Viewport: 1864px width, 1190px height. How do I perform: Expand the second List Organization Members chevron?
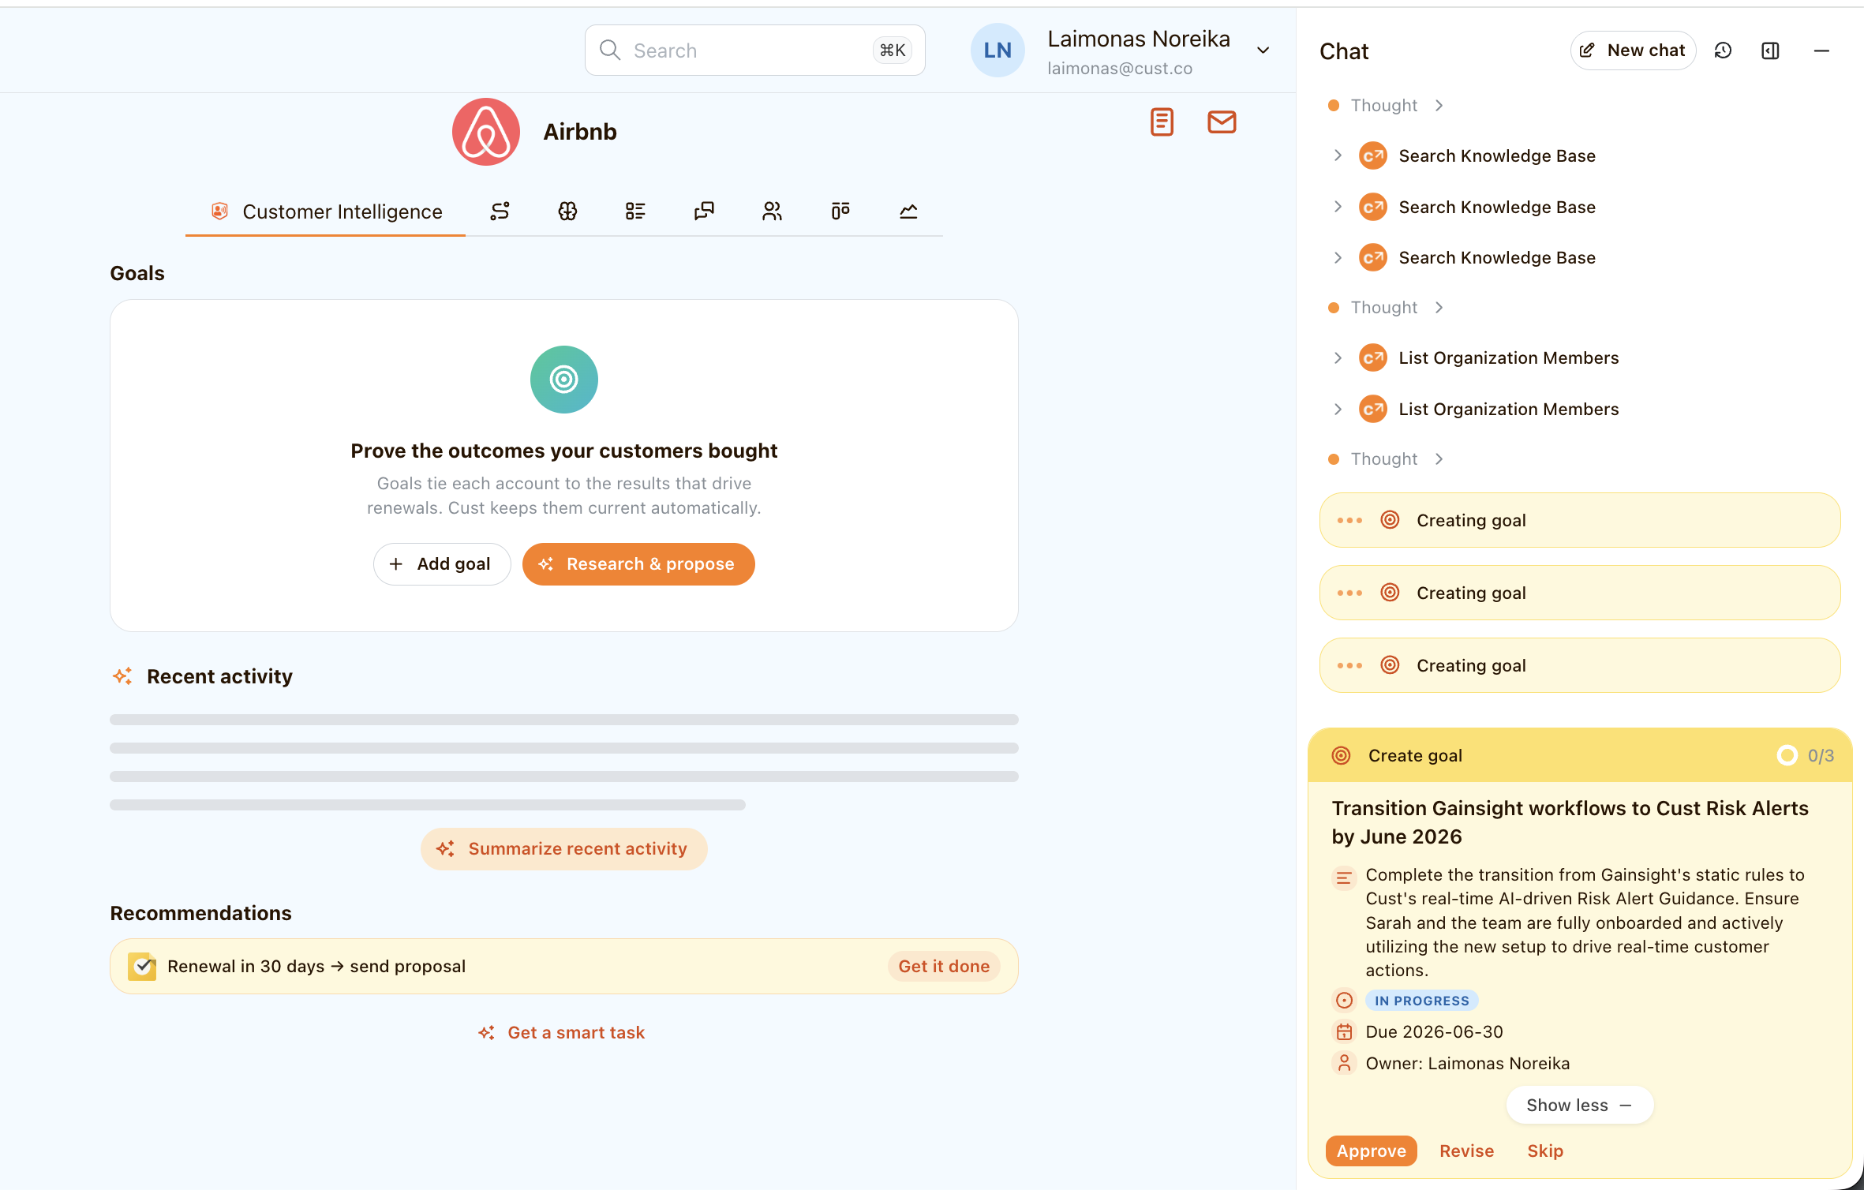click(1338, 410)
